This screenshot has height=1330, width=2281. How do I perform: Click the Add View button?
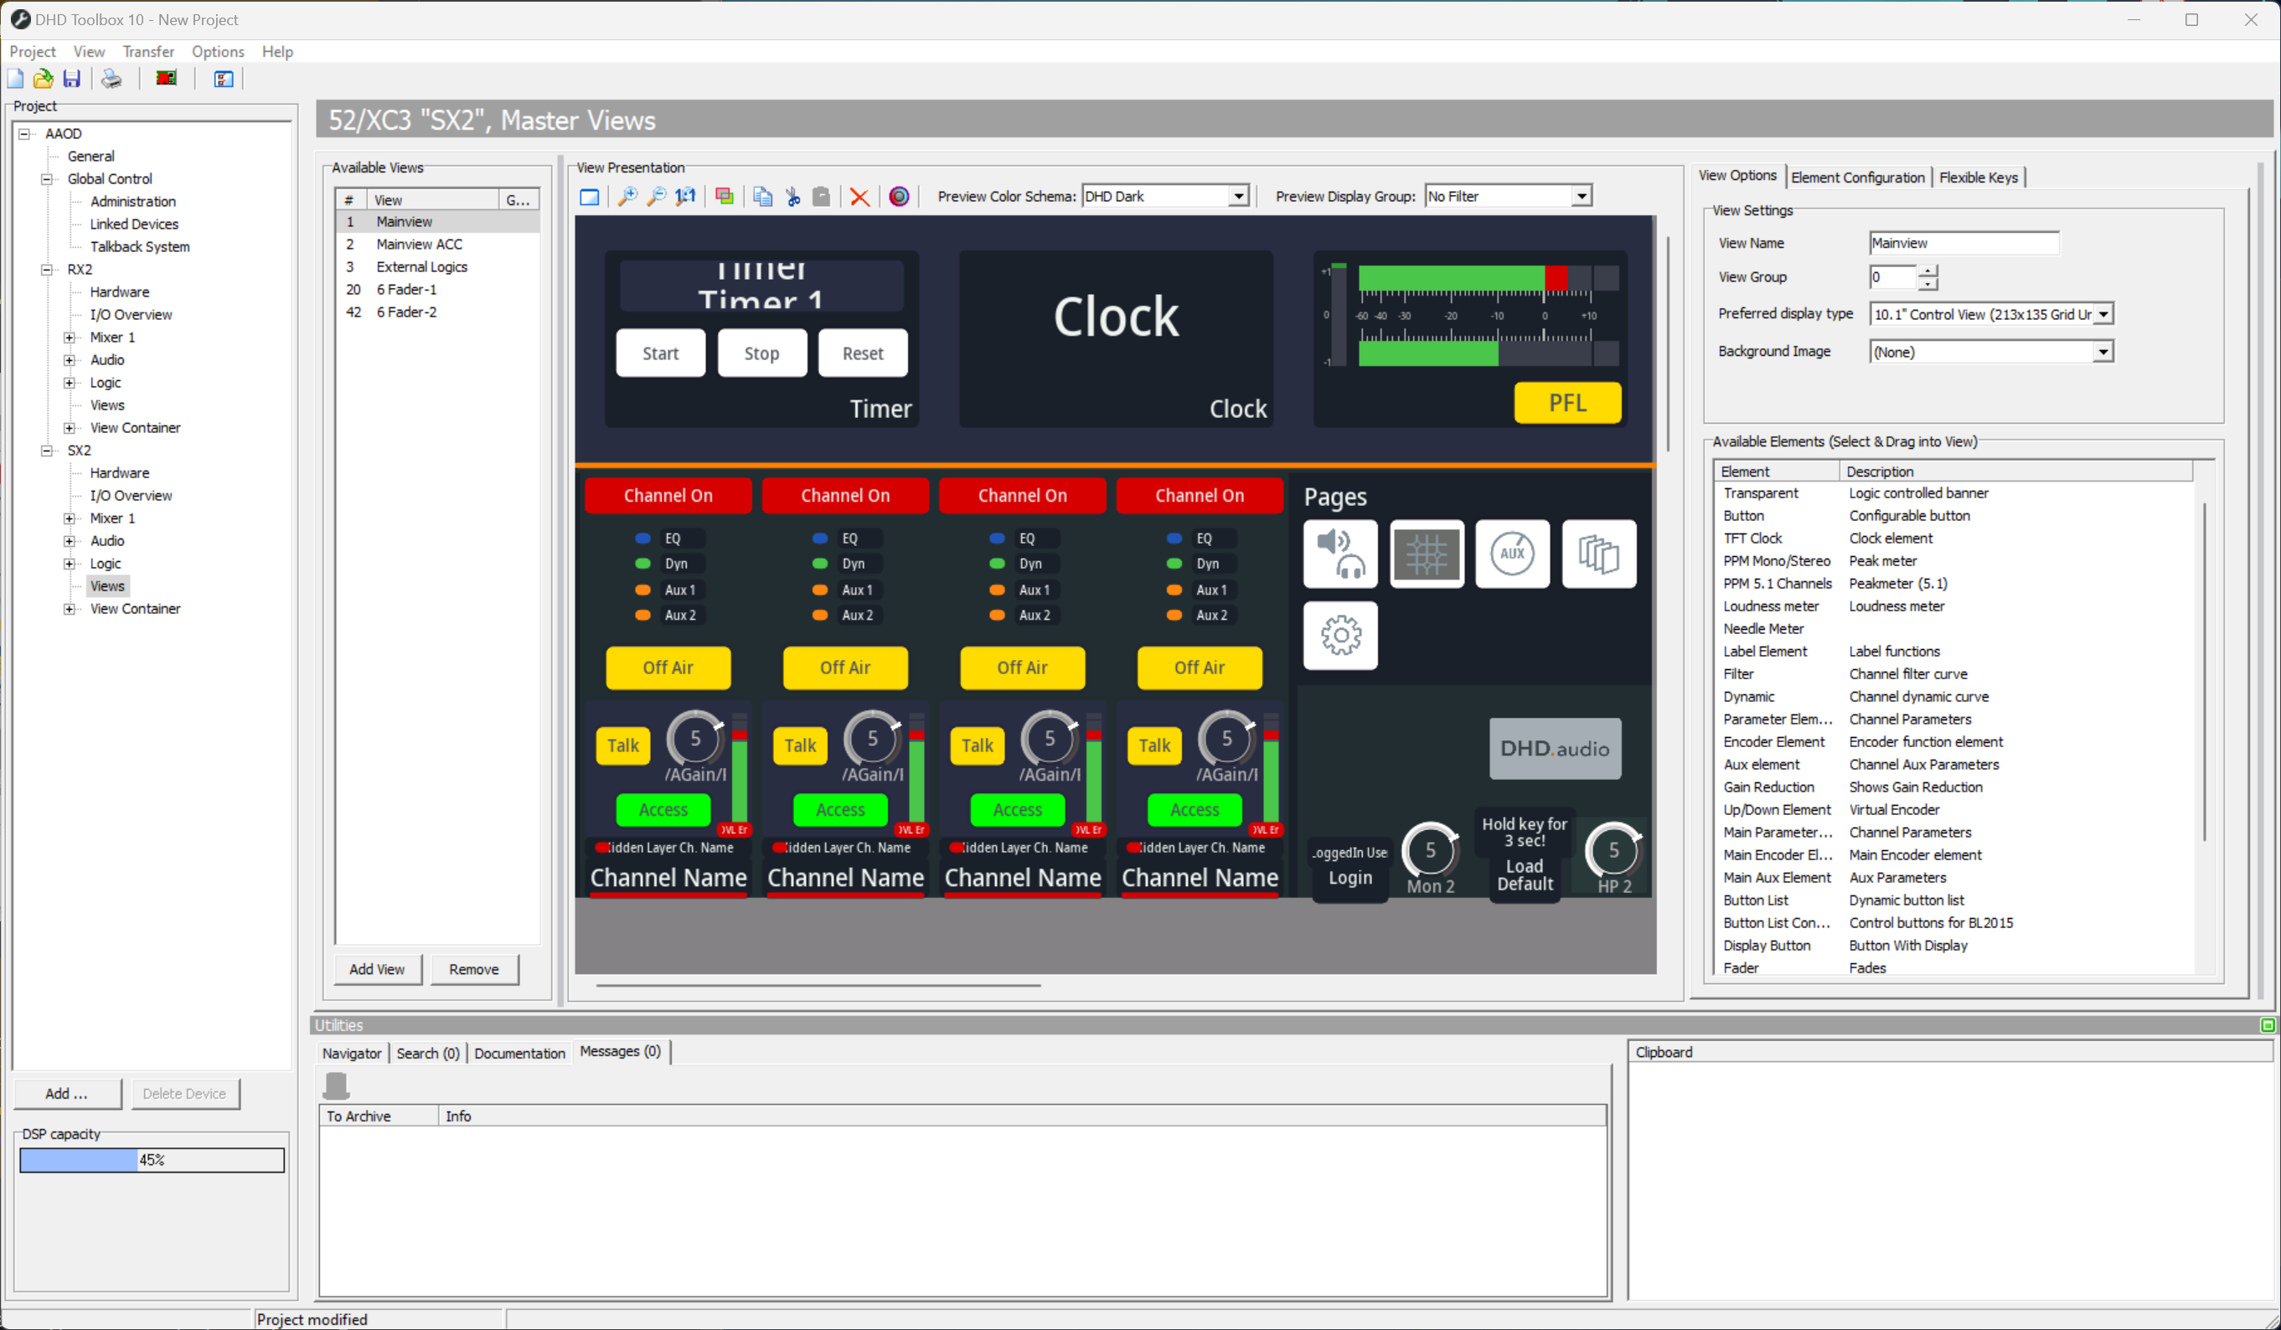(377, 969)
